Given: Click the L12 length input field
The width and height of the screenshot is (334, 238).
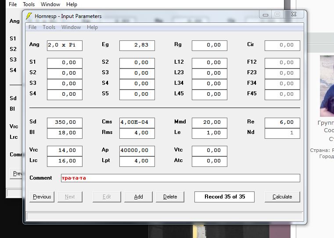Looking at the screenshot, I should coord(210,63).
